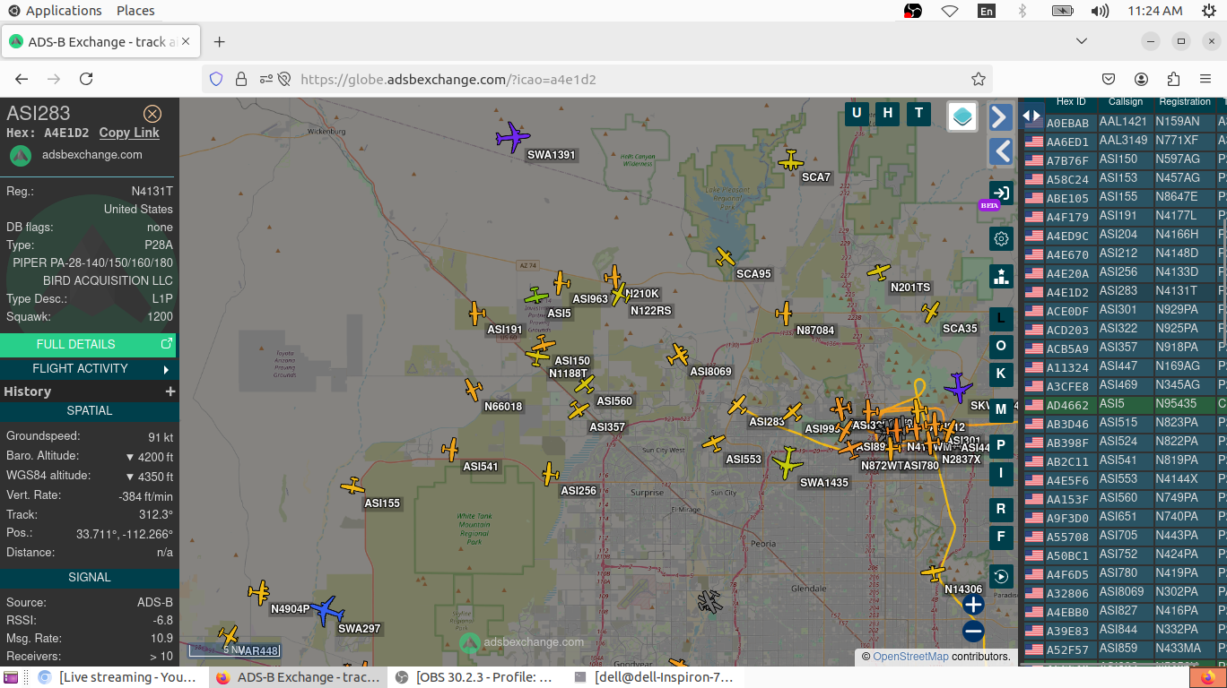The image size is (1227, 688).
Task: Click the login icon with BETA badge
Action: point(1001,193)
